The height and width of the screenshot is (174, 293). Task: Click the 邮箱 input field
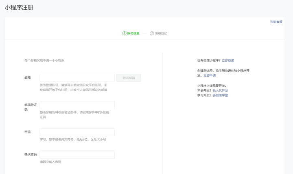[77, 78]
